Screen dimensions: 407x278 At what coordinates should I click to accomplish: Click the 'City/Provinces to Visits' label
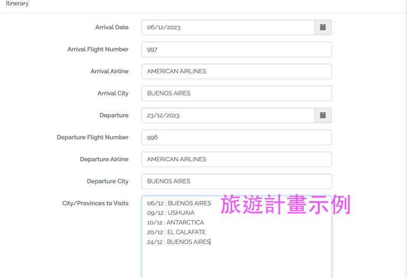[x=95, y=203]
